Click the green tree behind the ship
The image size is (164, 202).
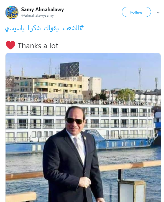click(x=125, y=95)
